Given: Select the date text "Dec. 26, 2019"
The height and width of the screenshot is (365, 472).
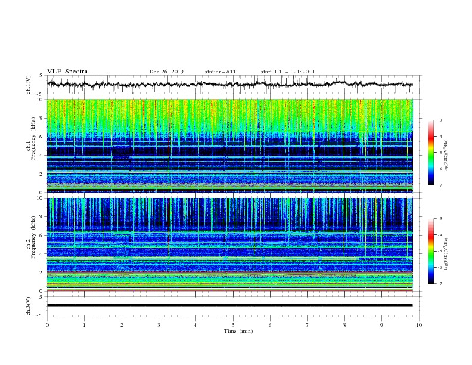Looking at the screenshot, I should point(166,72).
